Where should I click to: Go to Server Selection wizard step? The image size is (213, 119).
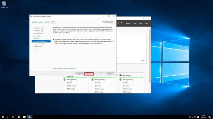[x=39, y=33]
